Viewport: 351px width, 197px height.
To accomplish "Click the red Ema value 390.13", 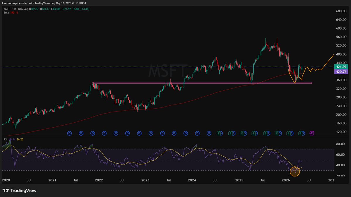I will tap(14, 13).
